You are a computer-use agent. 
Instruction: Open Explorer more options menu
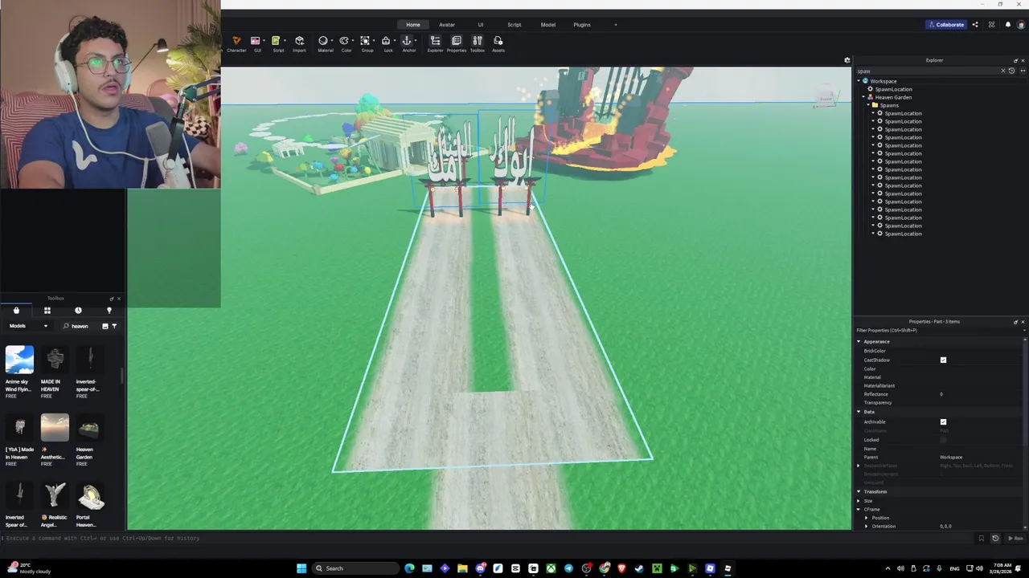click(1023, 71)
